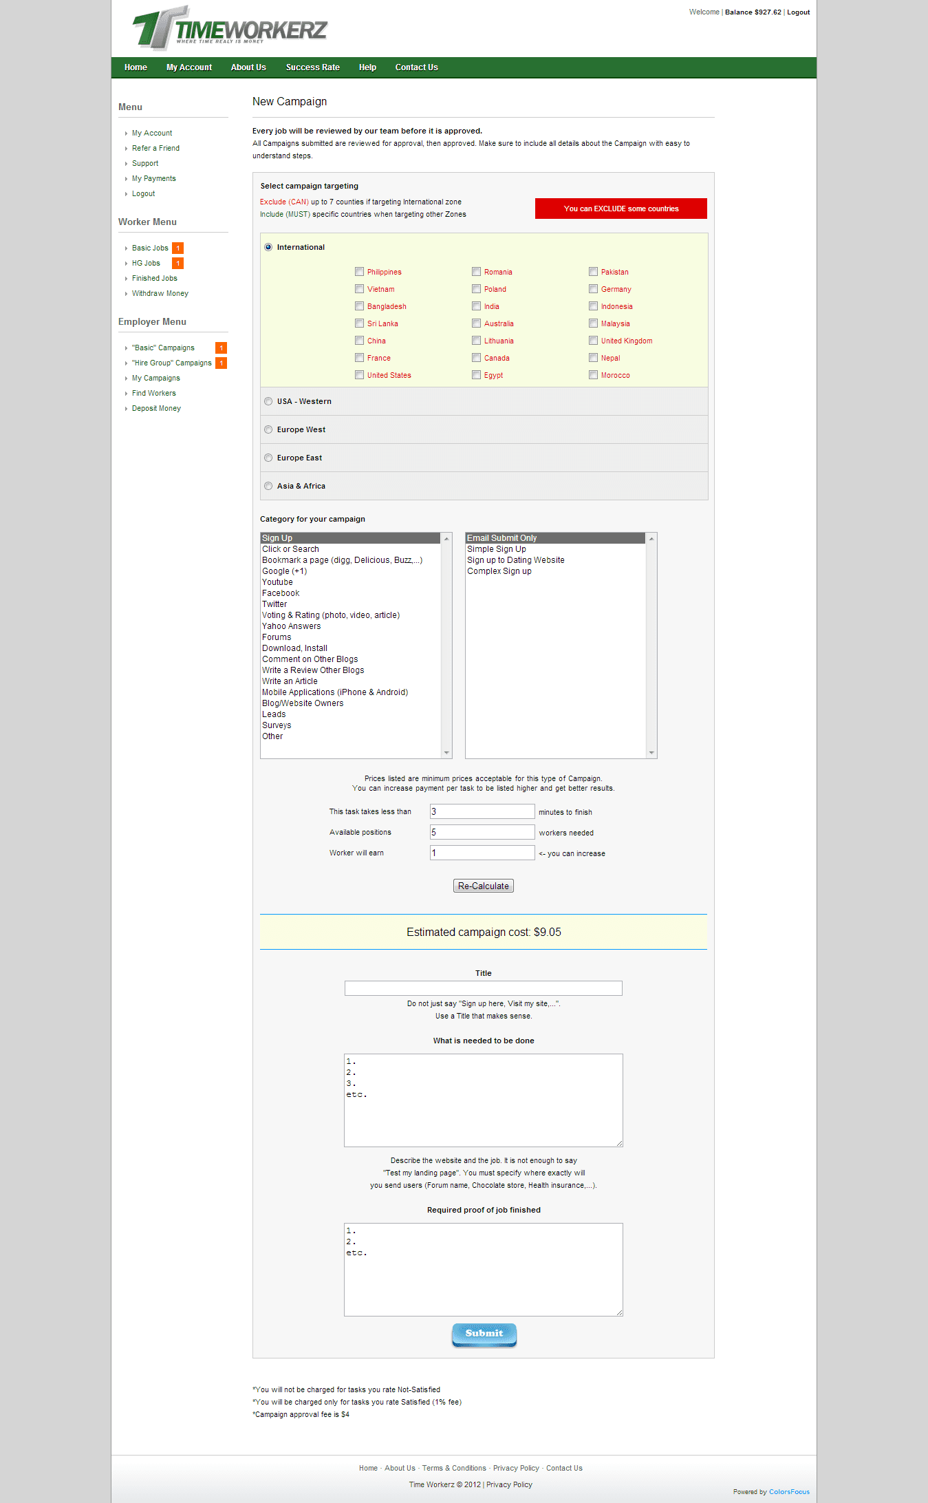
Task: Tick the Morocco checkbox
Action: coord(593,375)
